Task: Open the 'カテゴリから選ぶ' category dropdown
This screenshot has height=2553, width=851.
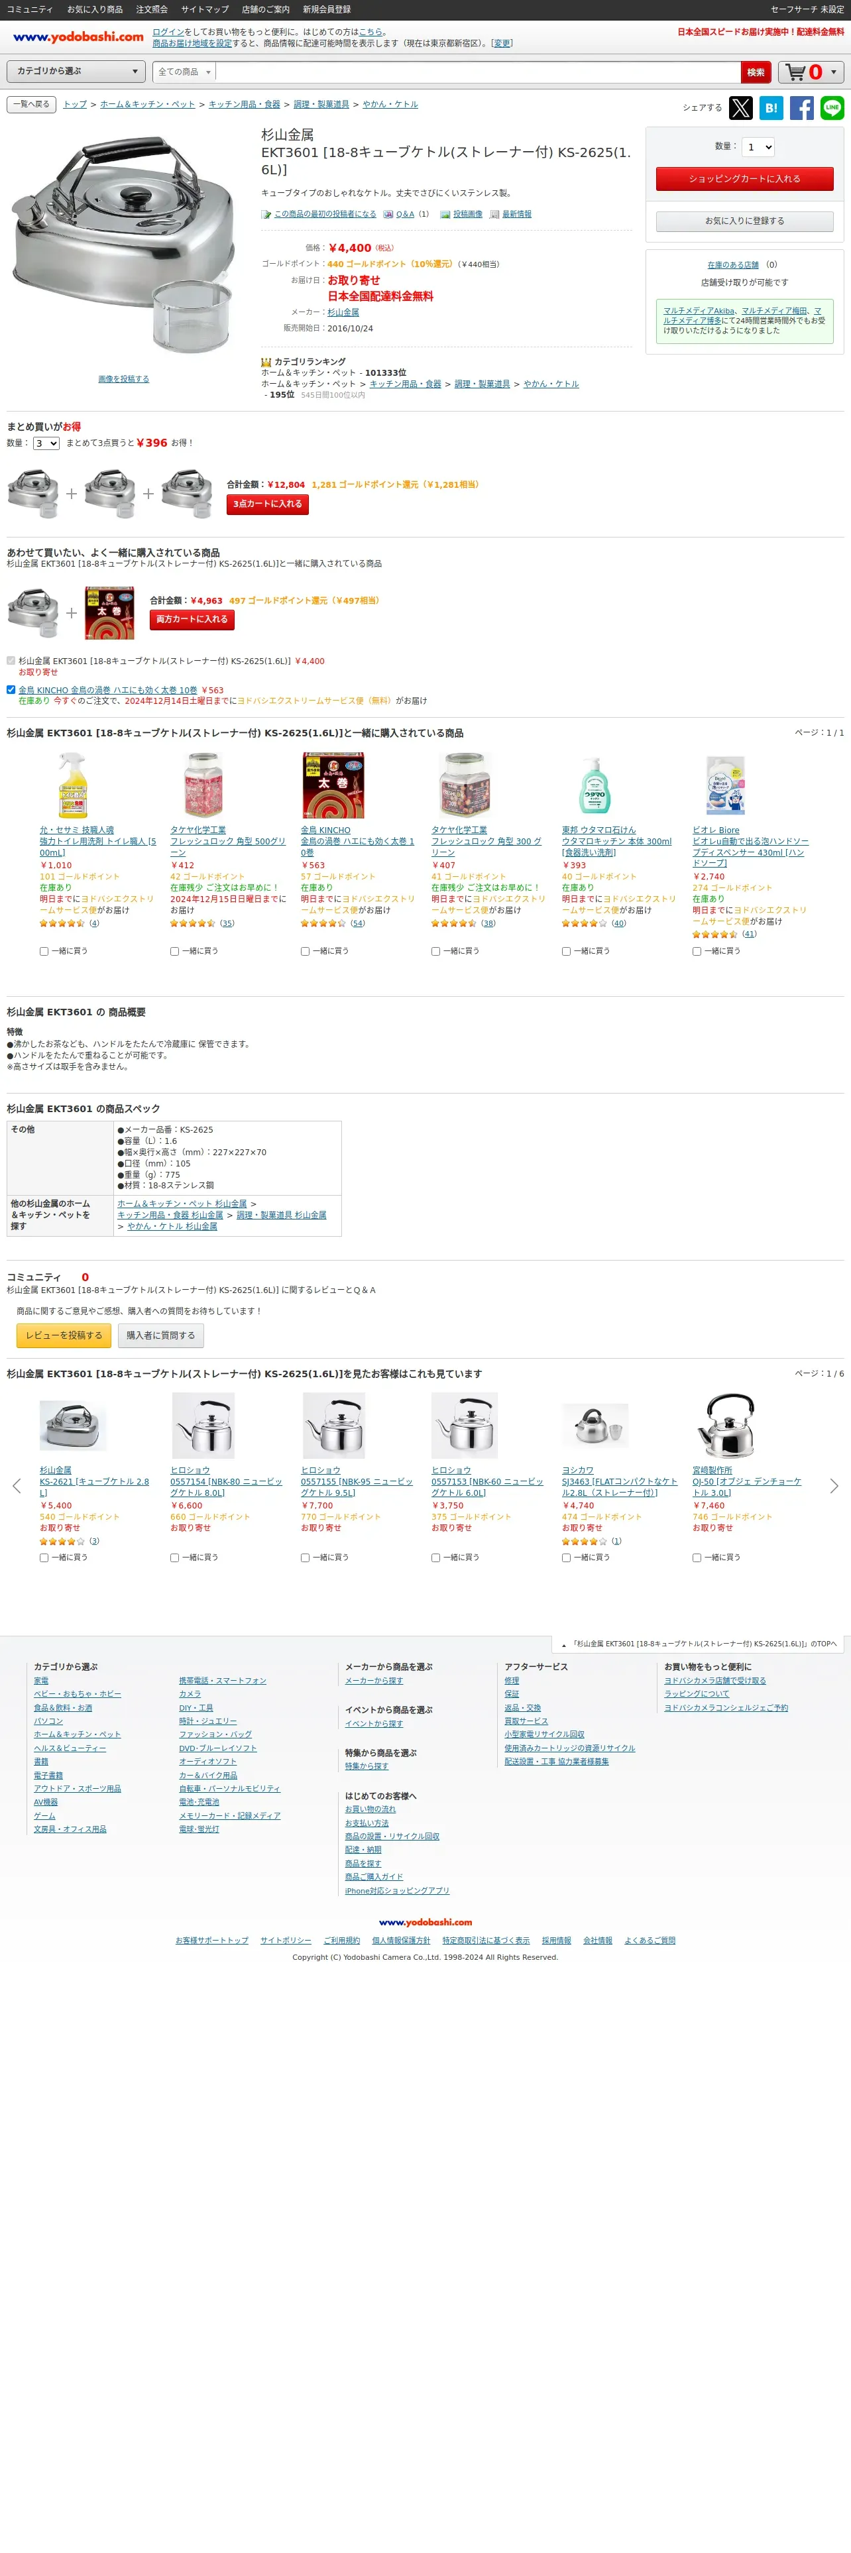Action: [x=76, y=72]
